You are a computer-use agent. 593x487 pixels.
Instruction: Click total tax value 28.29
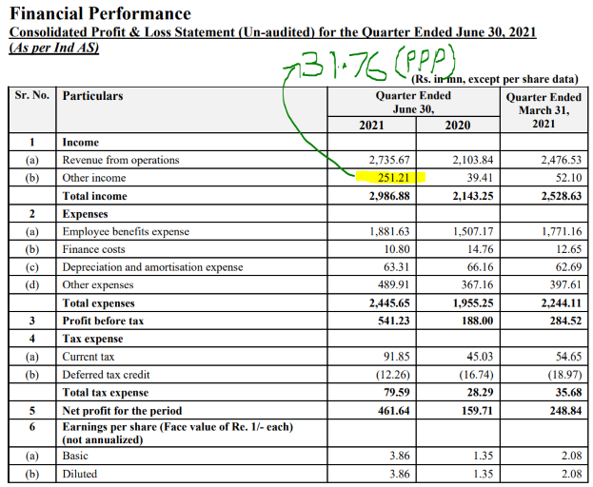click(481, 393)
